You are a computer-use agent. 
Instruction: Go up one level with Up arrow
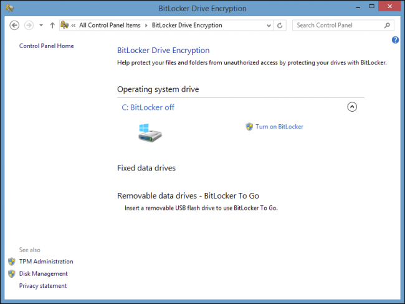tap(52, 26)
